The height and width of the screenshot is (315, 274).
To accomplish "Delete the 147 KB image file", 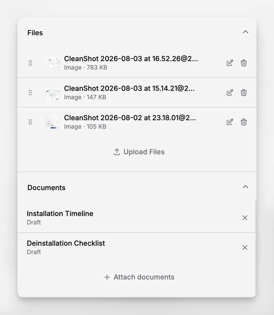I will [244, 92].
